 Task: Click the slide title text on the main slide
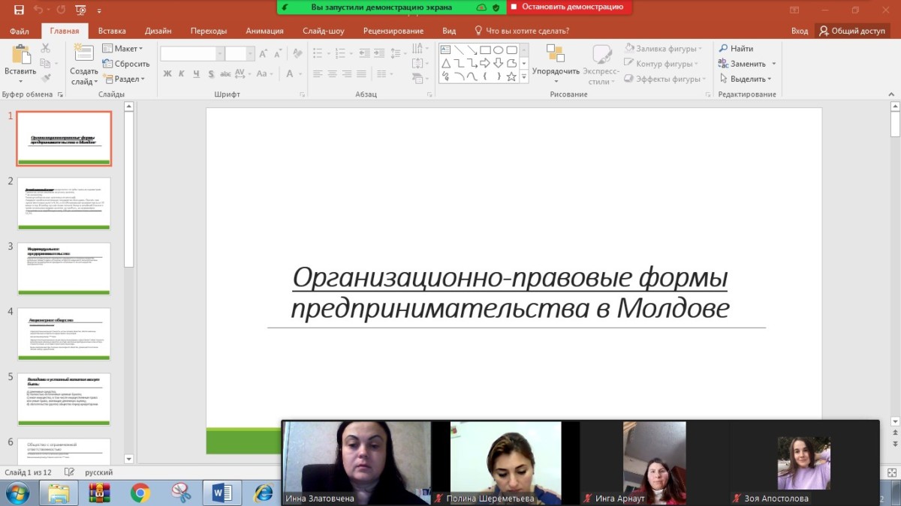511,292
